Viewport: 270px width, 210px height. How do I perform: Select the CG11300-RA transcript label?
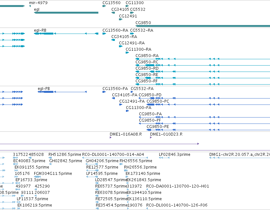pos(138,49)
